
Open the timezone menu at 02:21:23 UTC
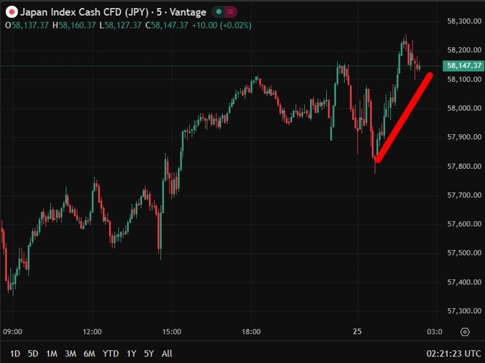(454, 354)
